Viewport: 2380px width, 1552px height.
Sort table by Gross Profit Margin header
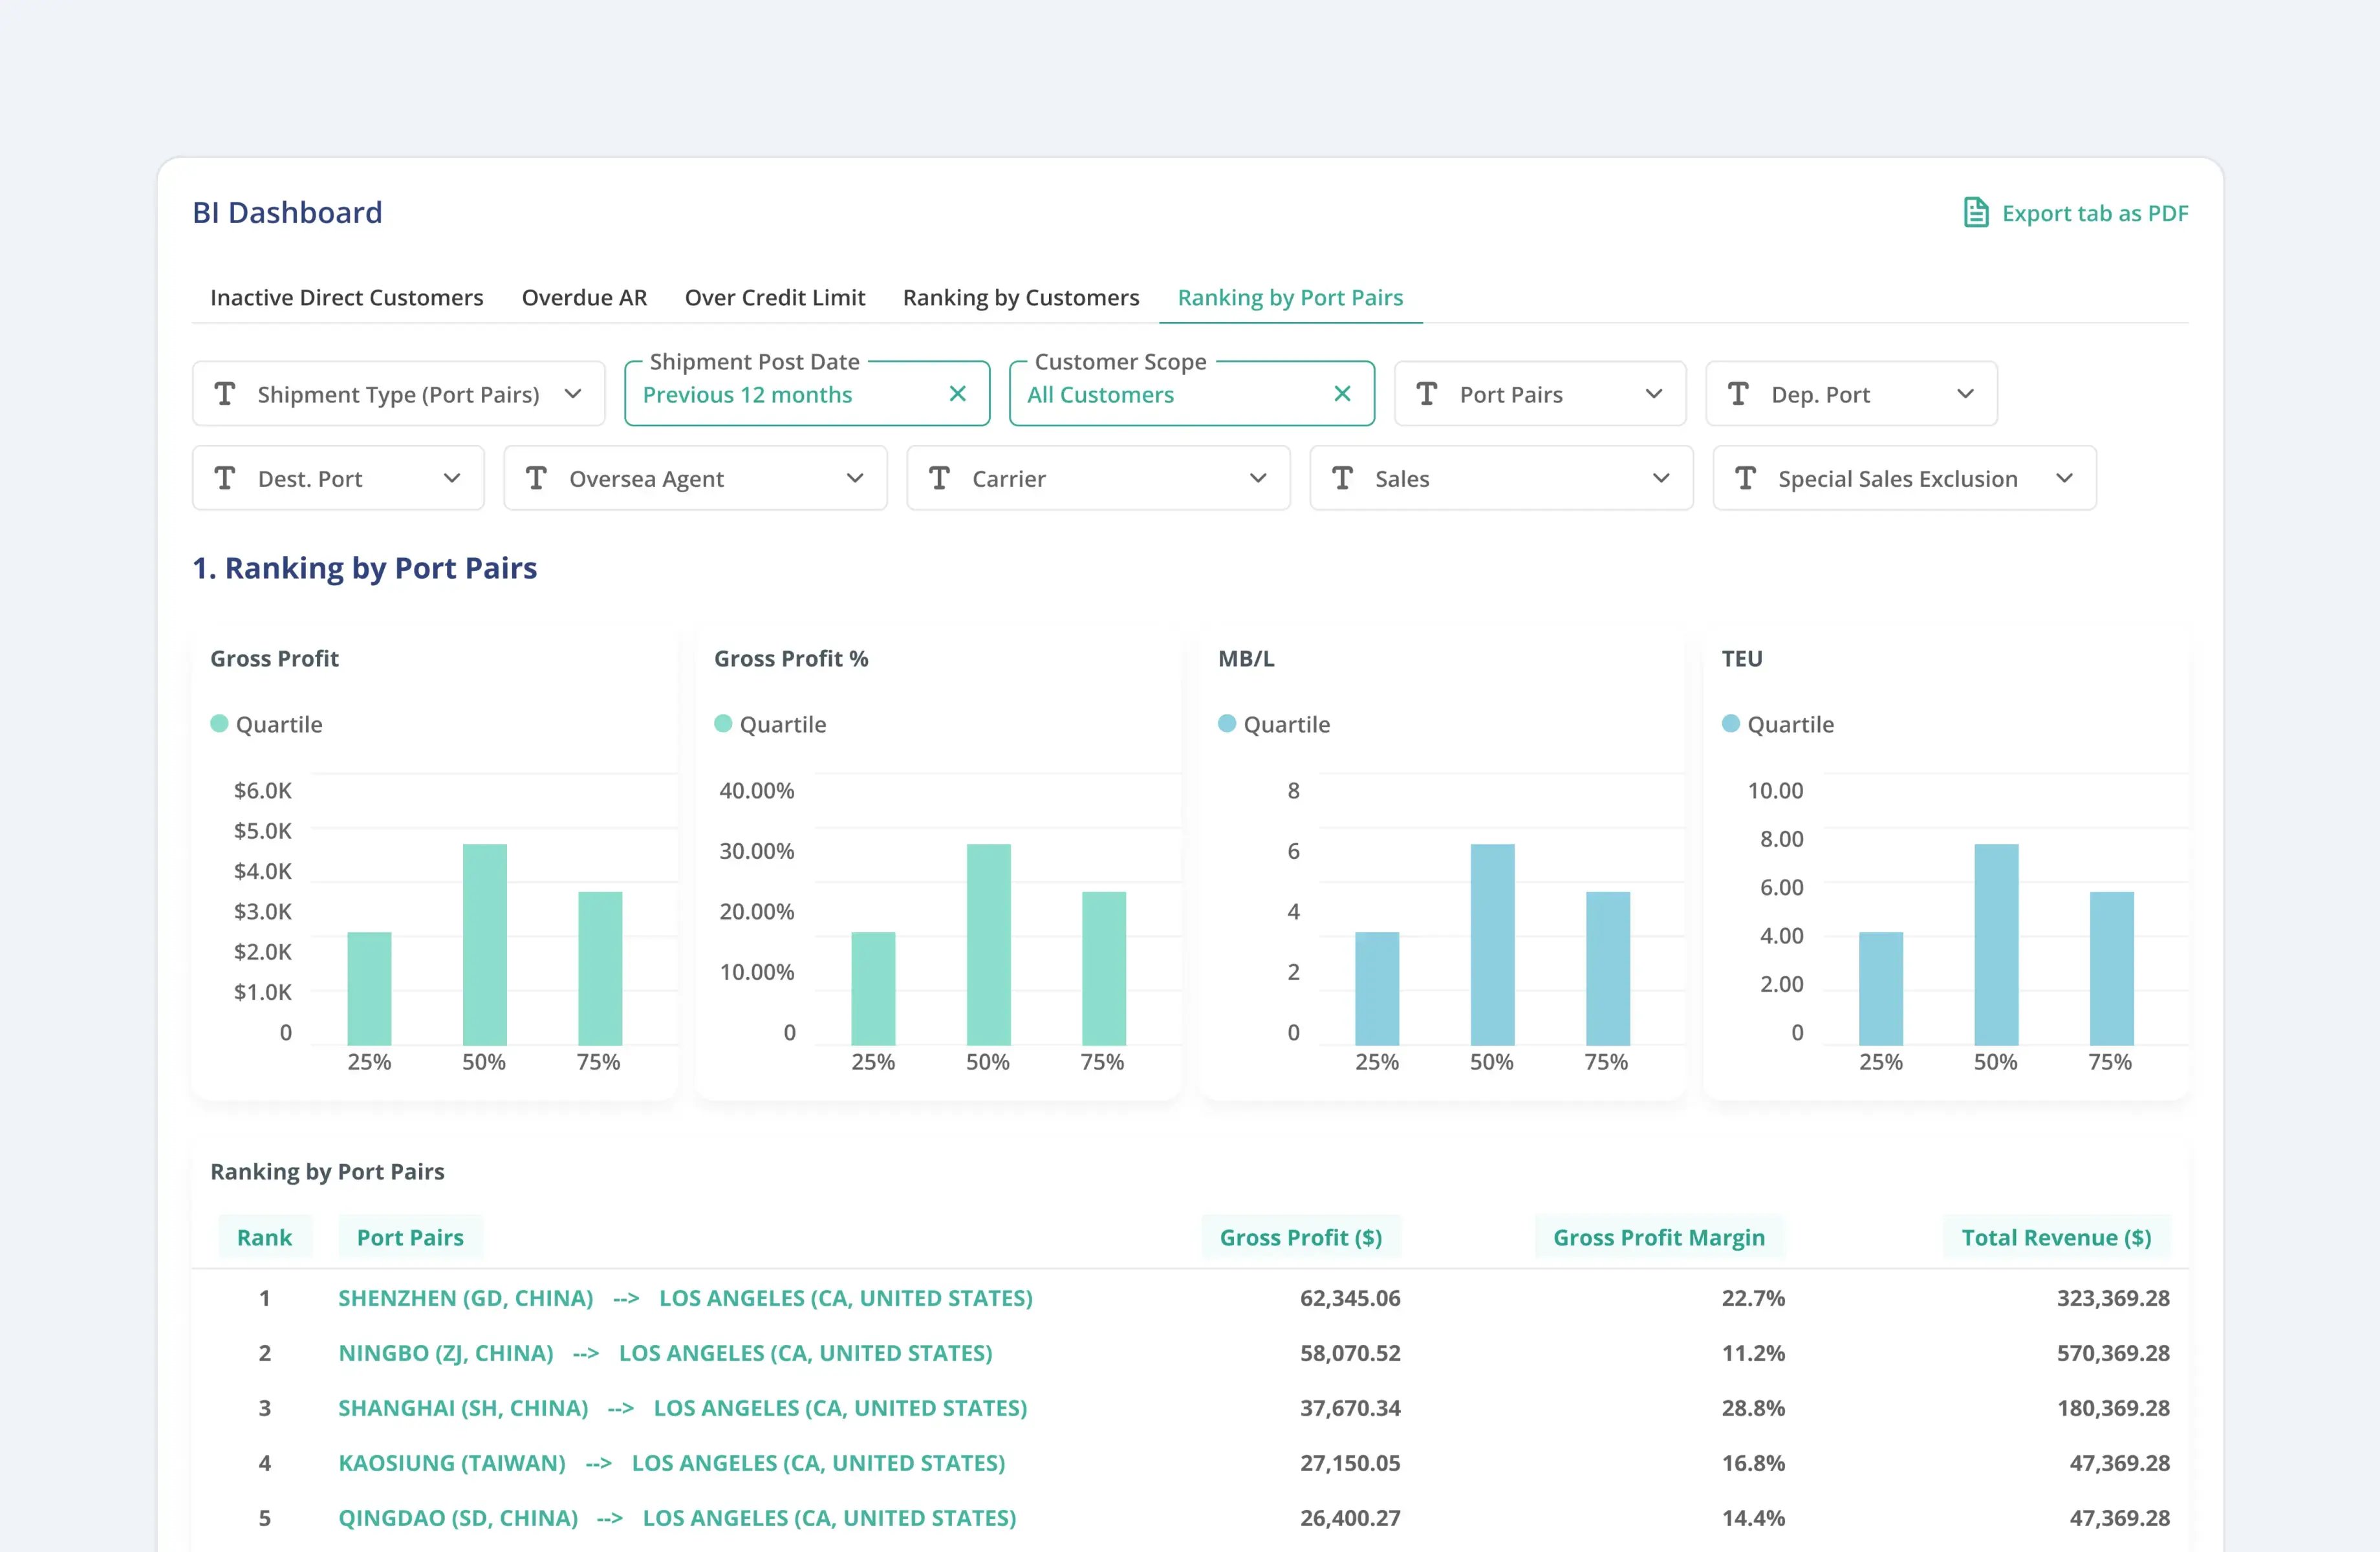pos(1659,1237)
